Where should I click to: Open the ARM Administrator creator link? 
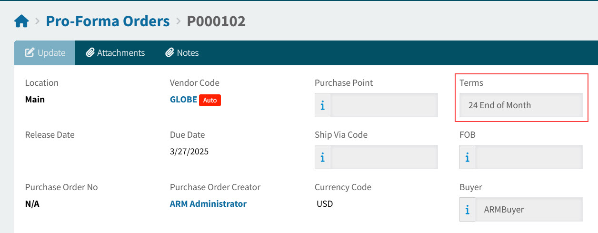[x=208, y=204]
